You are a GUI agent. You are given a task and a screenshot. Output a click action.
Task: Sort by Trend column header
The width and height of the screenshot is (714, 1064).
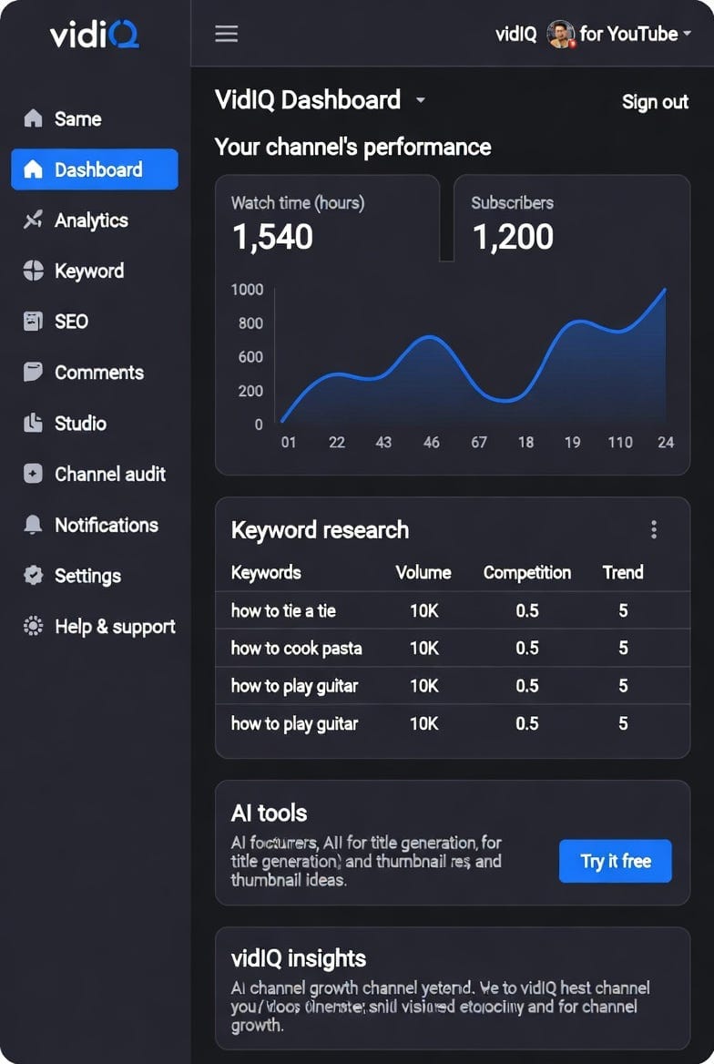(623, 572)
